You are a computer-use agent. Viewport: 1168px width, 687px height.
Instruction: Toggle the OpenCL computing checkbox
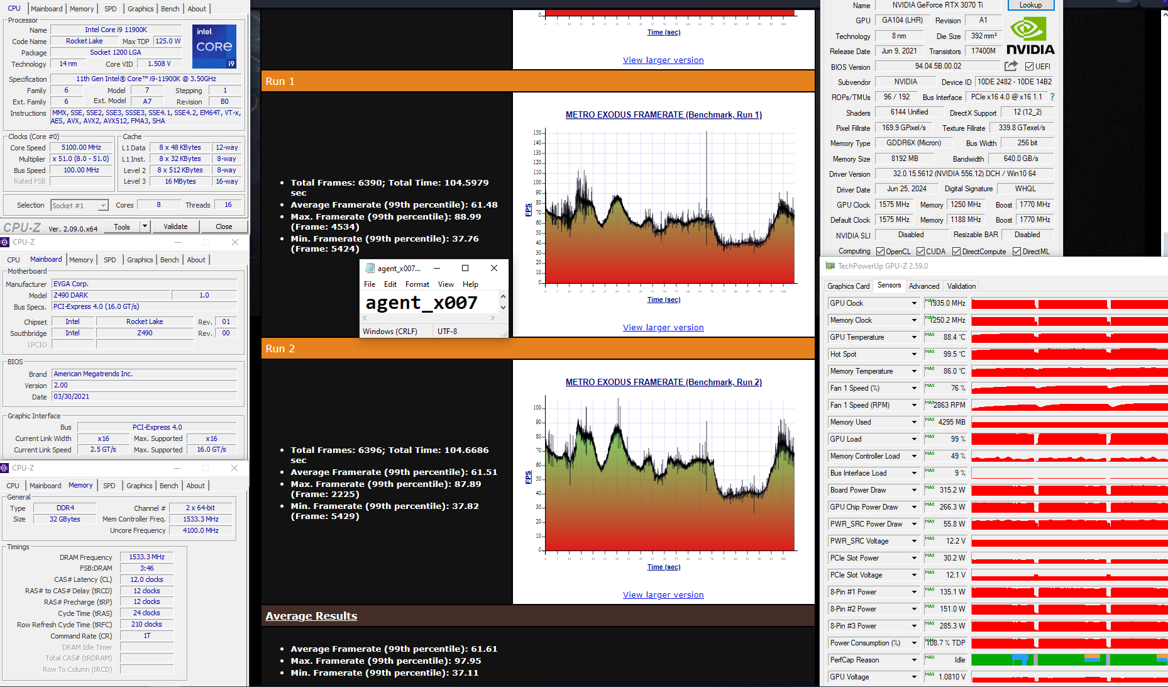pyautogui.click(x=880, y=252)
